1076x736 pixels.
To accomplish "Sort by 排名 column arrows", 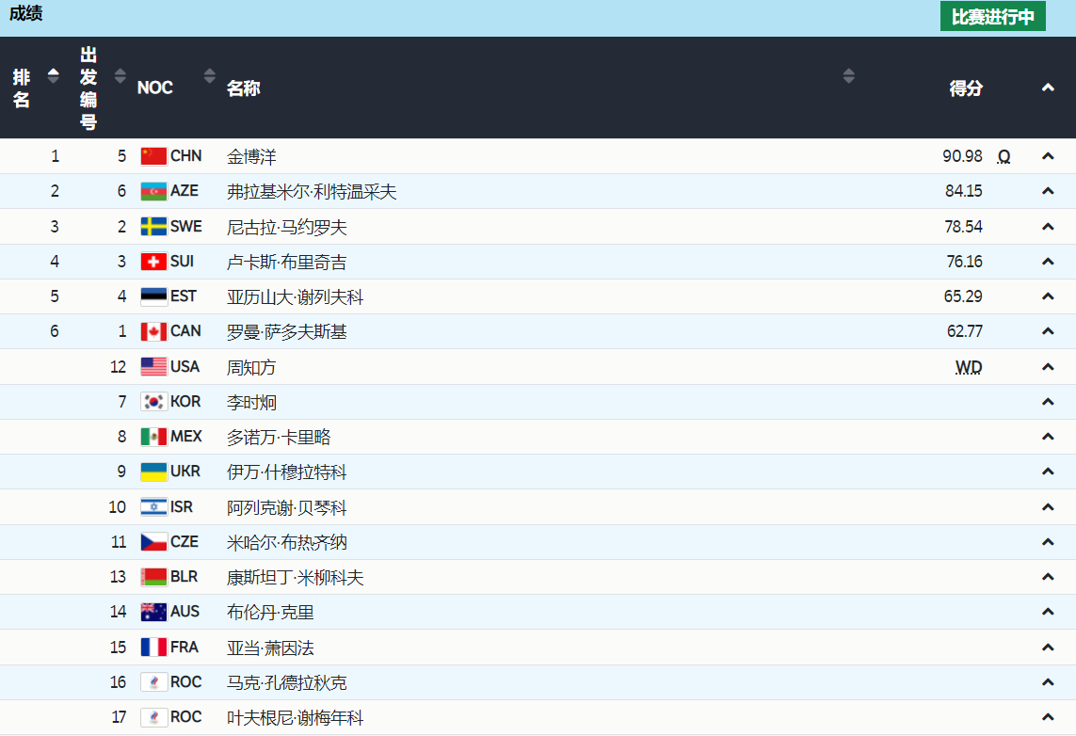I will 53,75.
